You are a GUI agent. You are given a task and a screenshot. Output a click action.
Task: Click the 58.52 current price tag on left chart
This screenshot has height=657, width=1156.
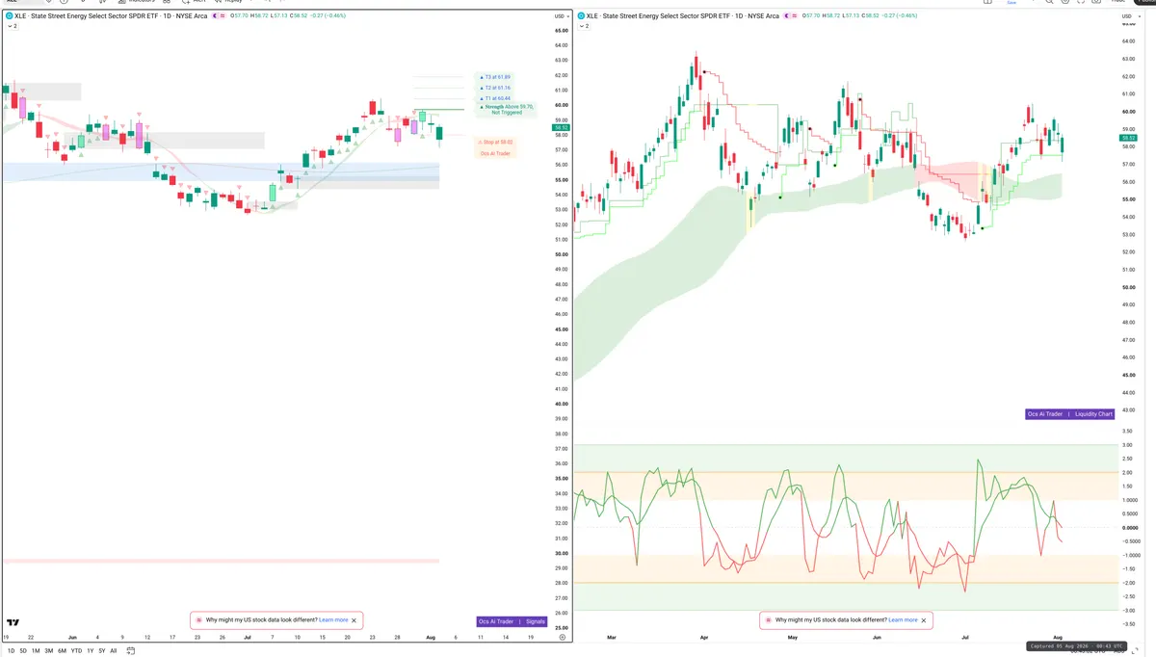[561, 127]
